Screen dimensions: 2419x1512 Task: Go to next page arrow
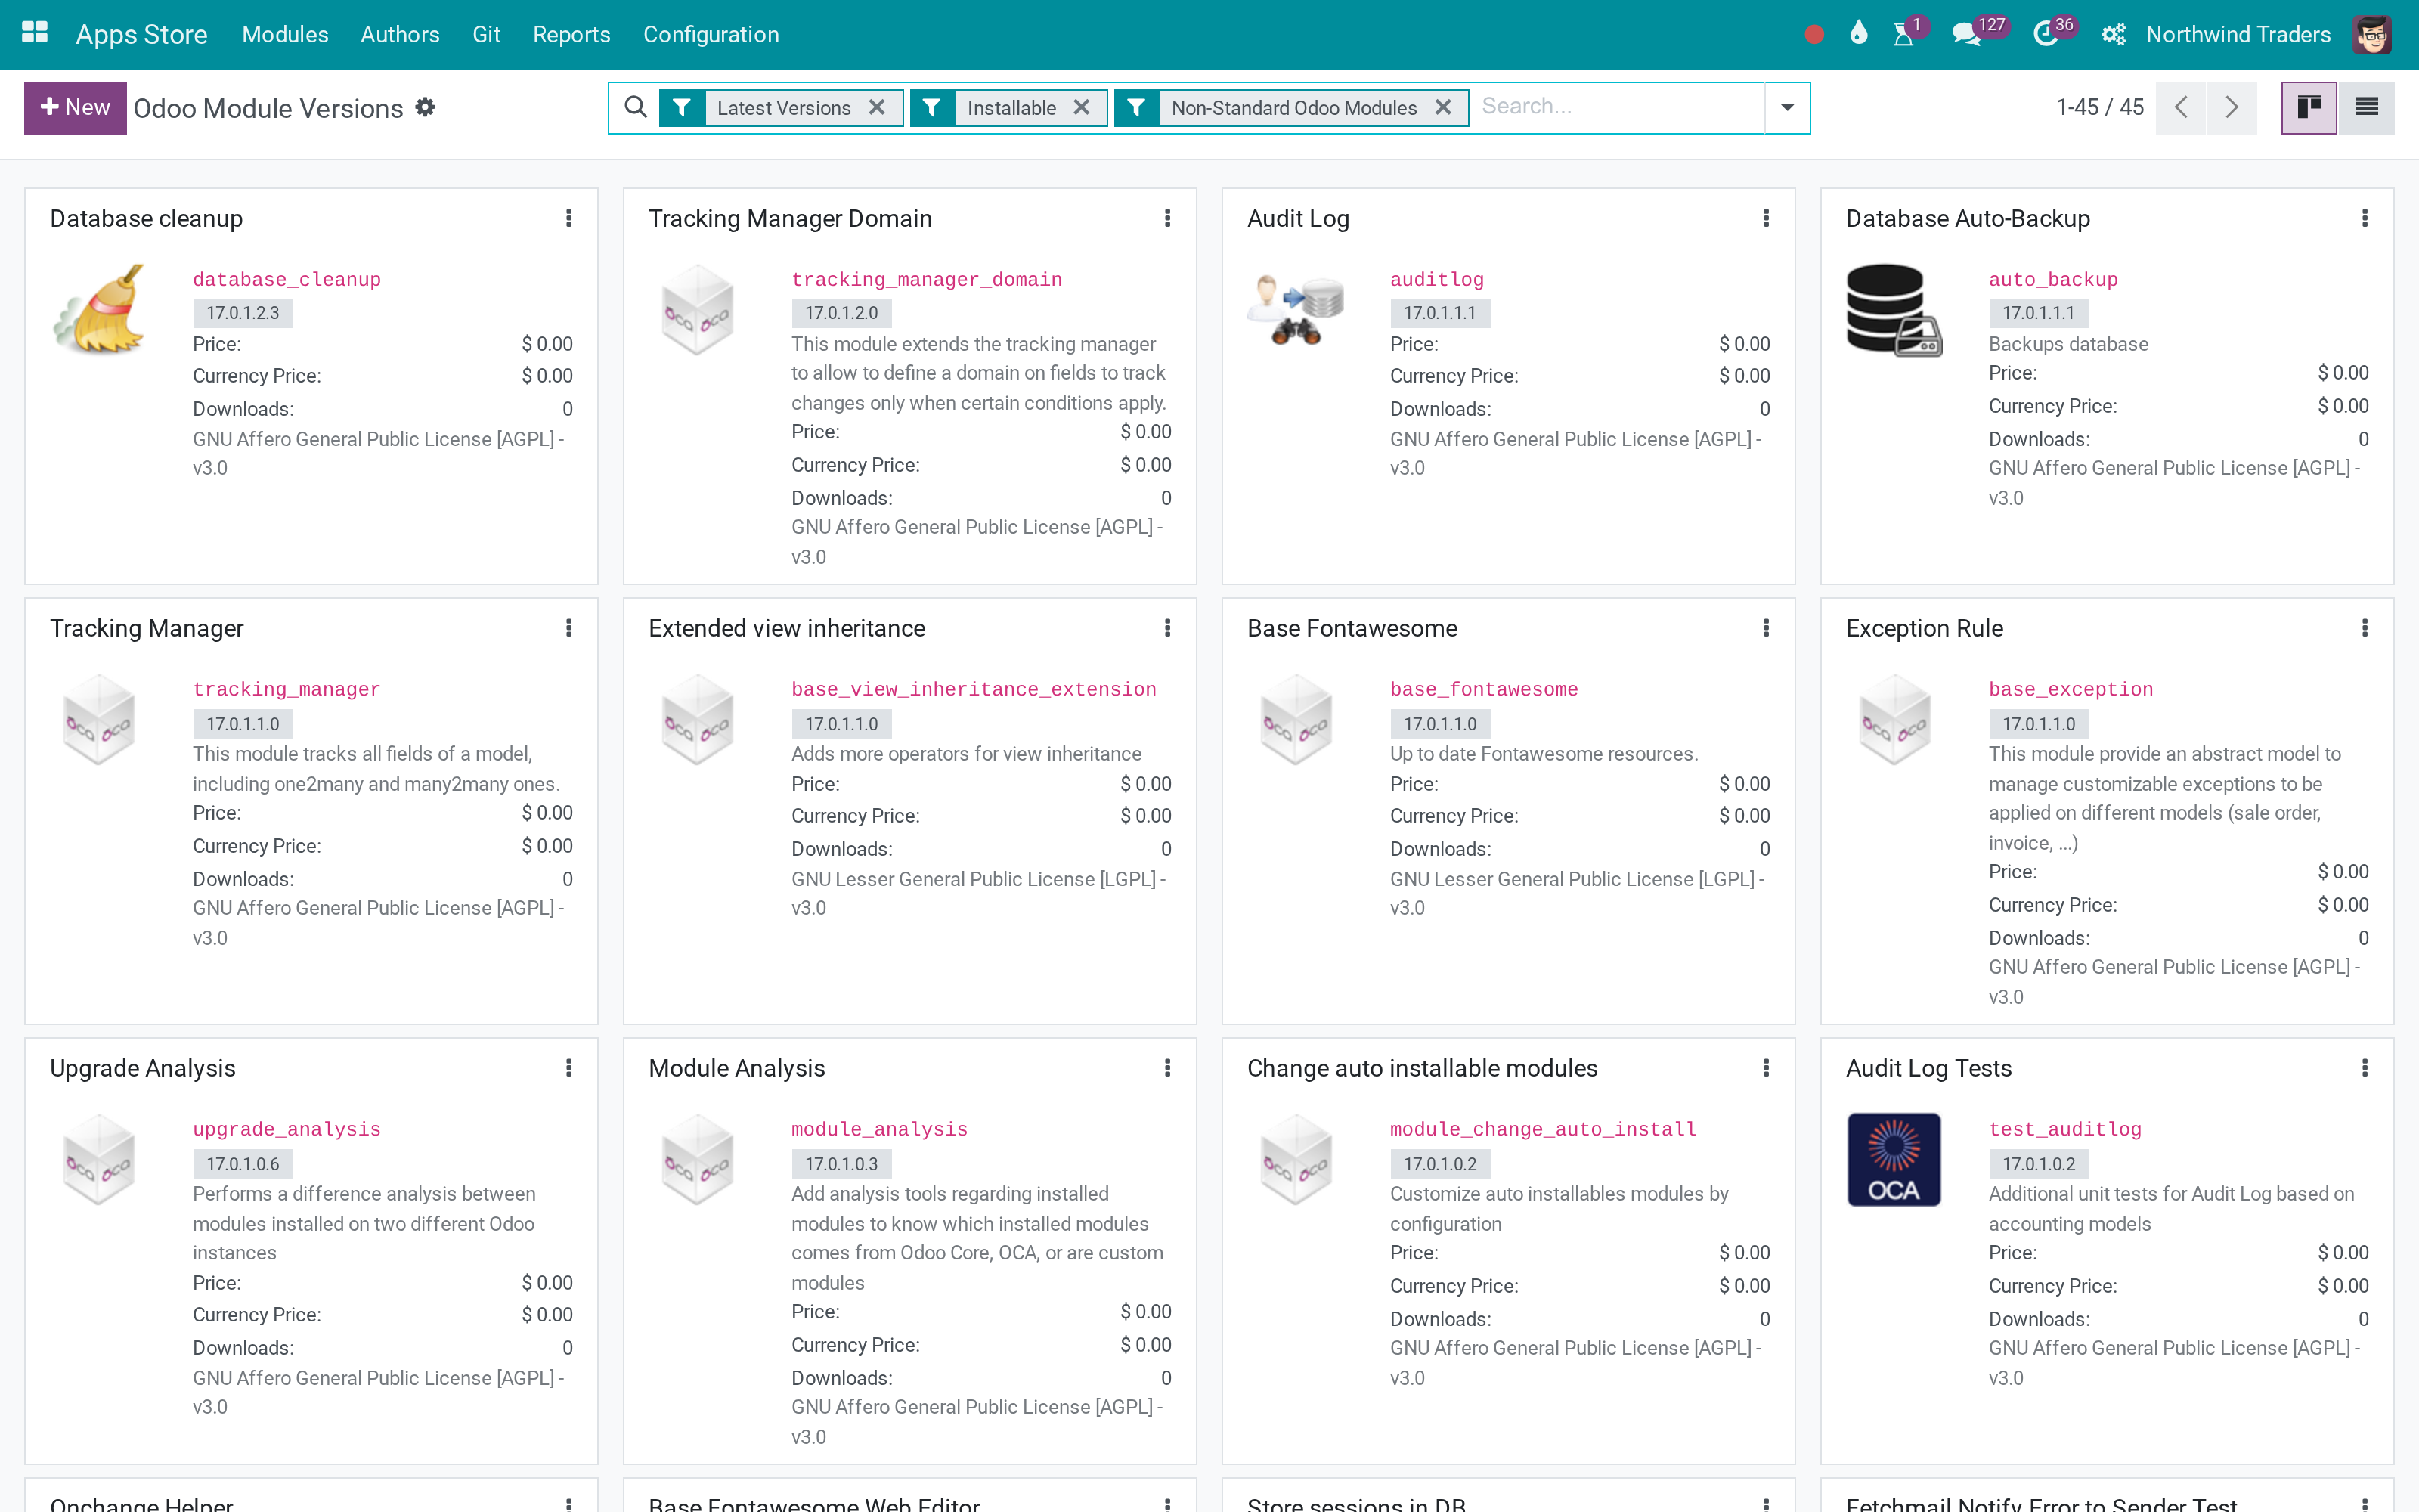click(2232, 107)
